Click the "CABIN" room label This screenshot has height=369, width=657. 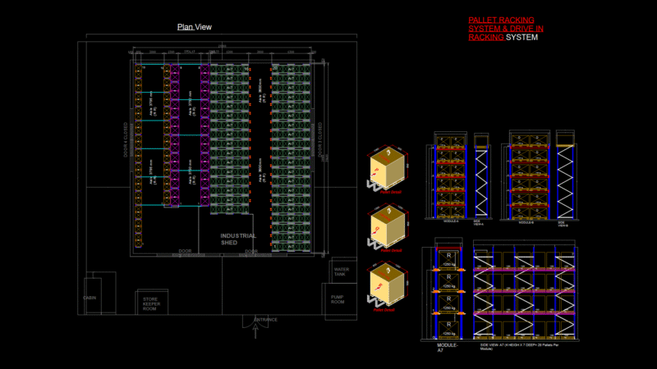click(x=90, y=298)
